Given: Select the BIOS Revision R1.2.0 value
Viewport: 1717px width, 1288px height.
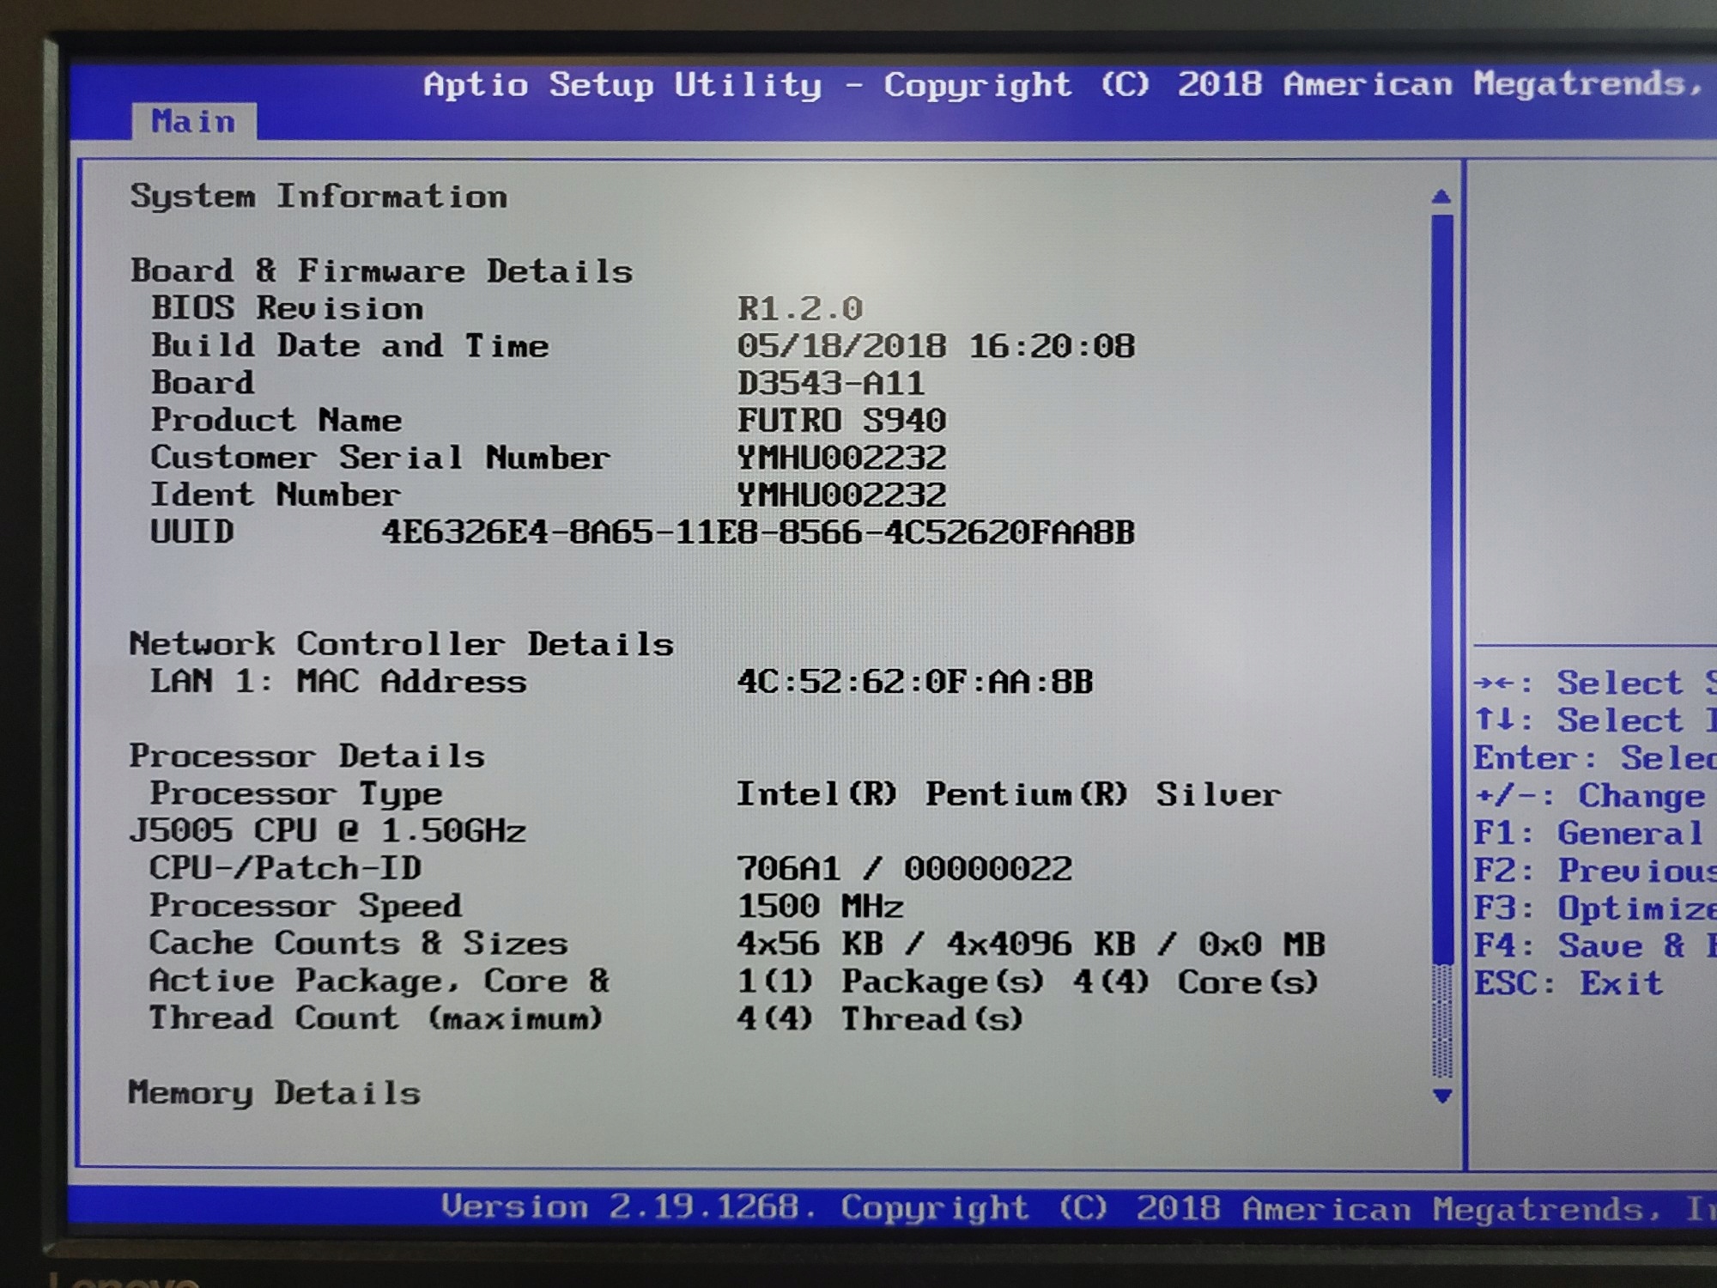Looking at the screenshot, I should [800, 308].
